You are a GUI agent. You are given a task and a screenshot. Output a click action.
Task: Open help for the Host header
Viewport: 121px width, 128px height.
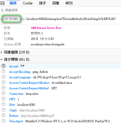pyautogui.click(x=3, y=104)
